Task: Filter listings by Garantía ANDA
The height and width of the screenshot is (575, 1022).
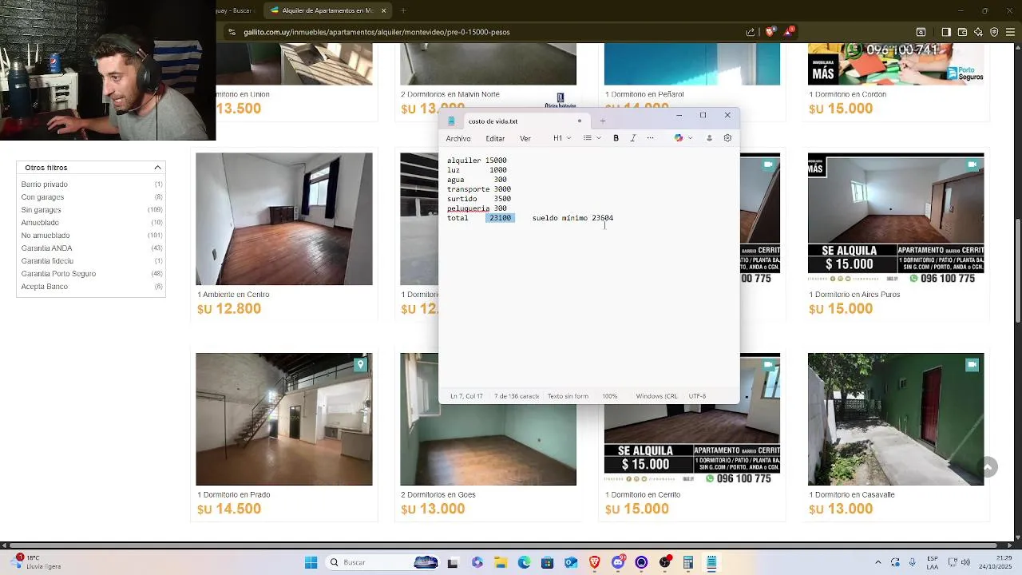Action: coord(46,248)
